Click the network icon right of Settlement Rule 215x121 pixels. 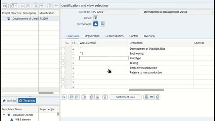pos(146,97)
